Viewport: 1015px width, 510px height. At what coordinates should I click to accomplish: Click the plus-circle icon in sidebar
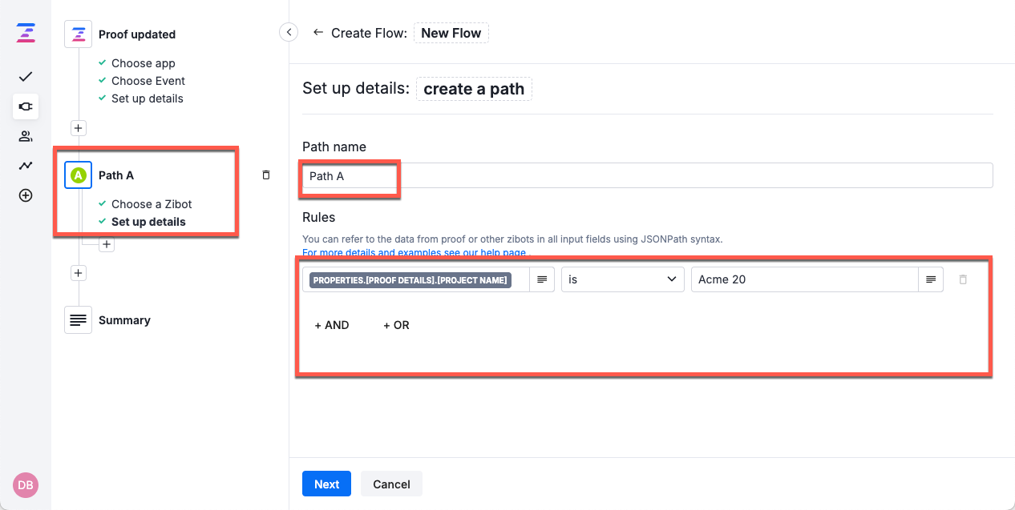click(25, 195)
